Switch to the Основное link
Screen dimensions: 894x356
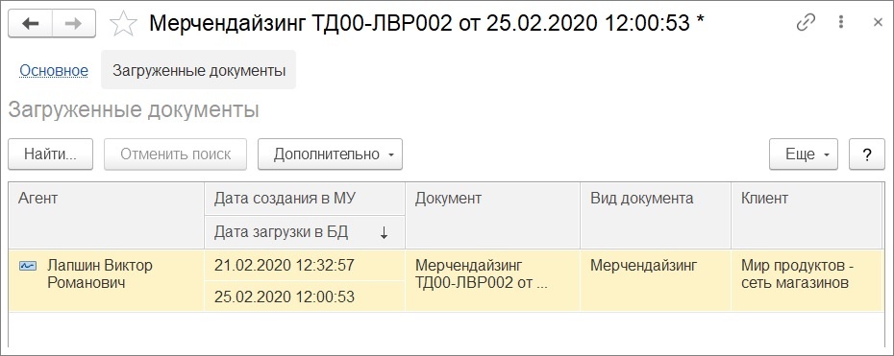[54, 70]
